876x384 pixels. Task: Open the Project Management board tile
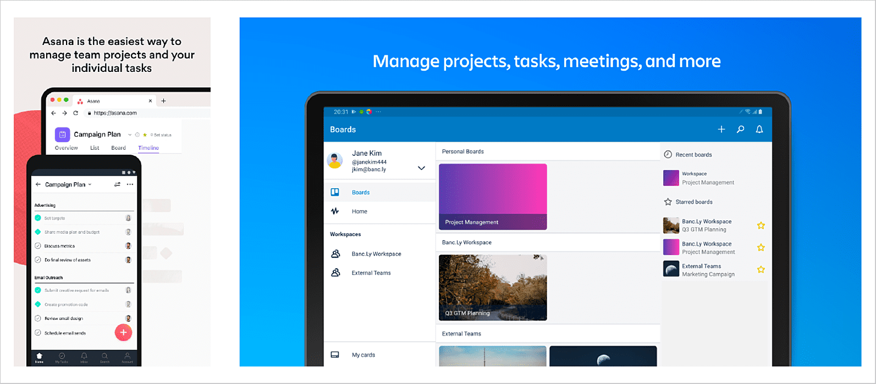493,196
